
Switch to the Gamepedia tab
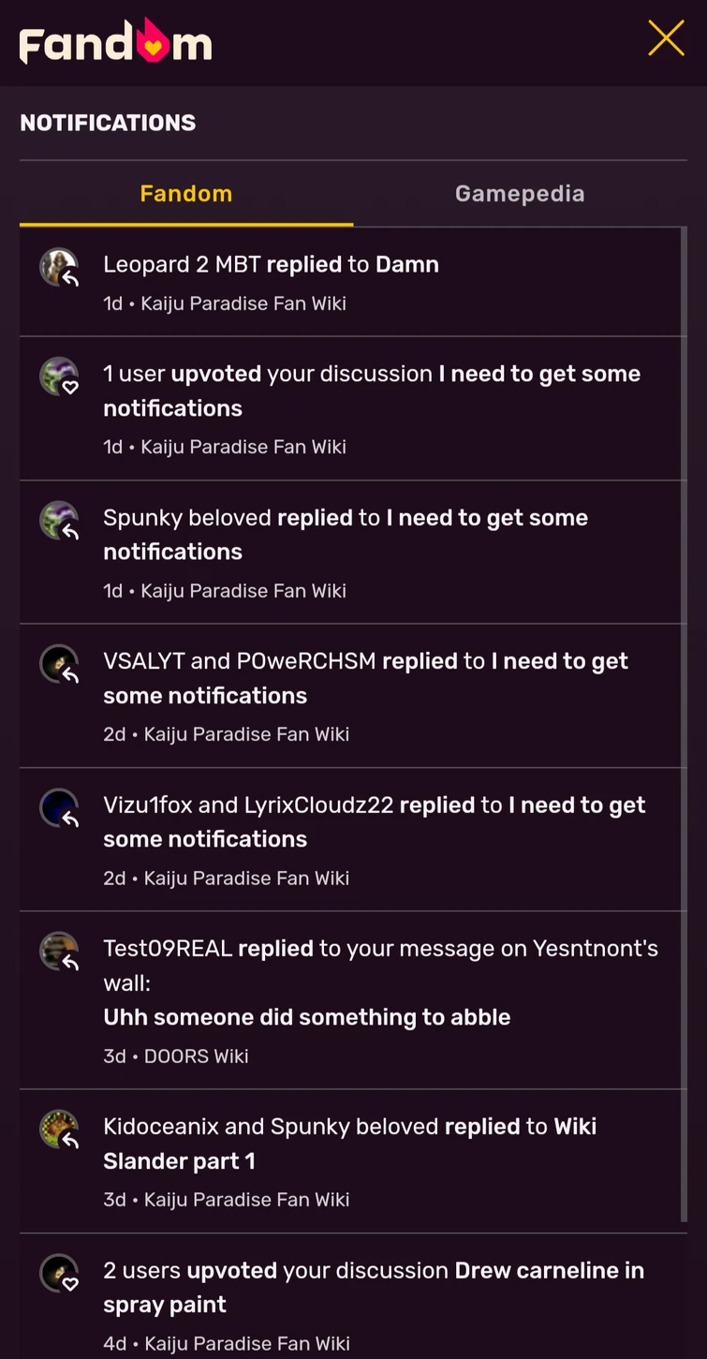coord(520,194)
